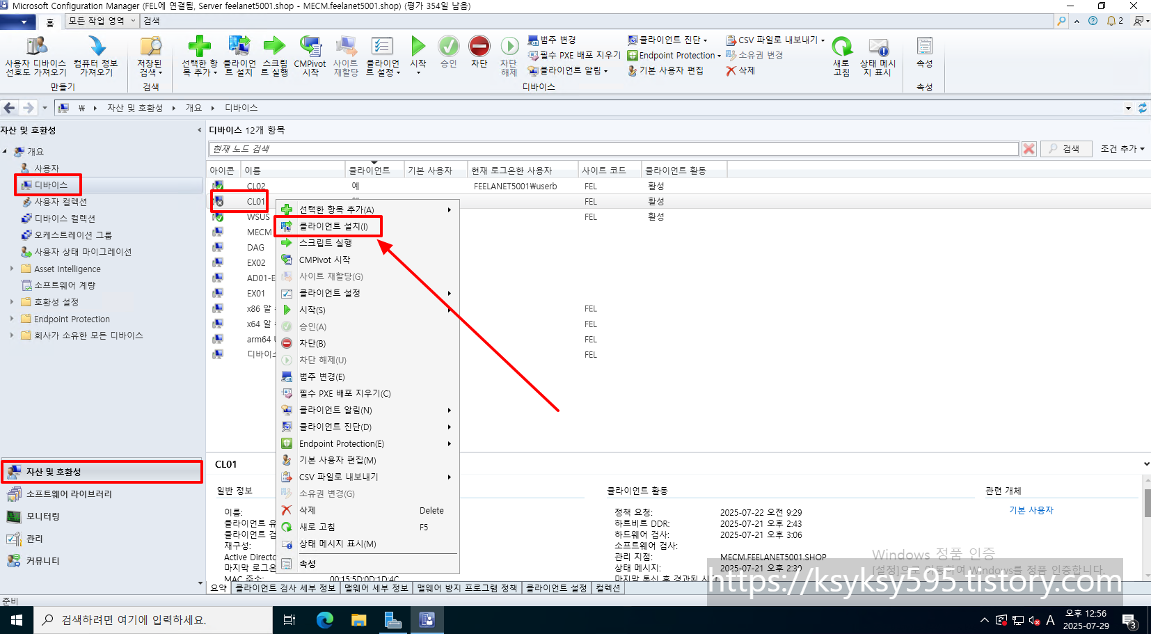Open the Endpoint Protection ribbon dropdown
The height and width of the screenshot is (634, 1151).
pos(674,56)
